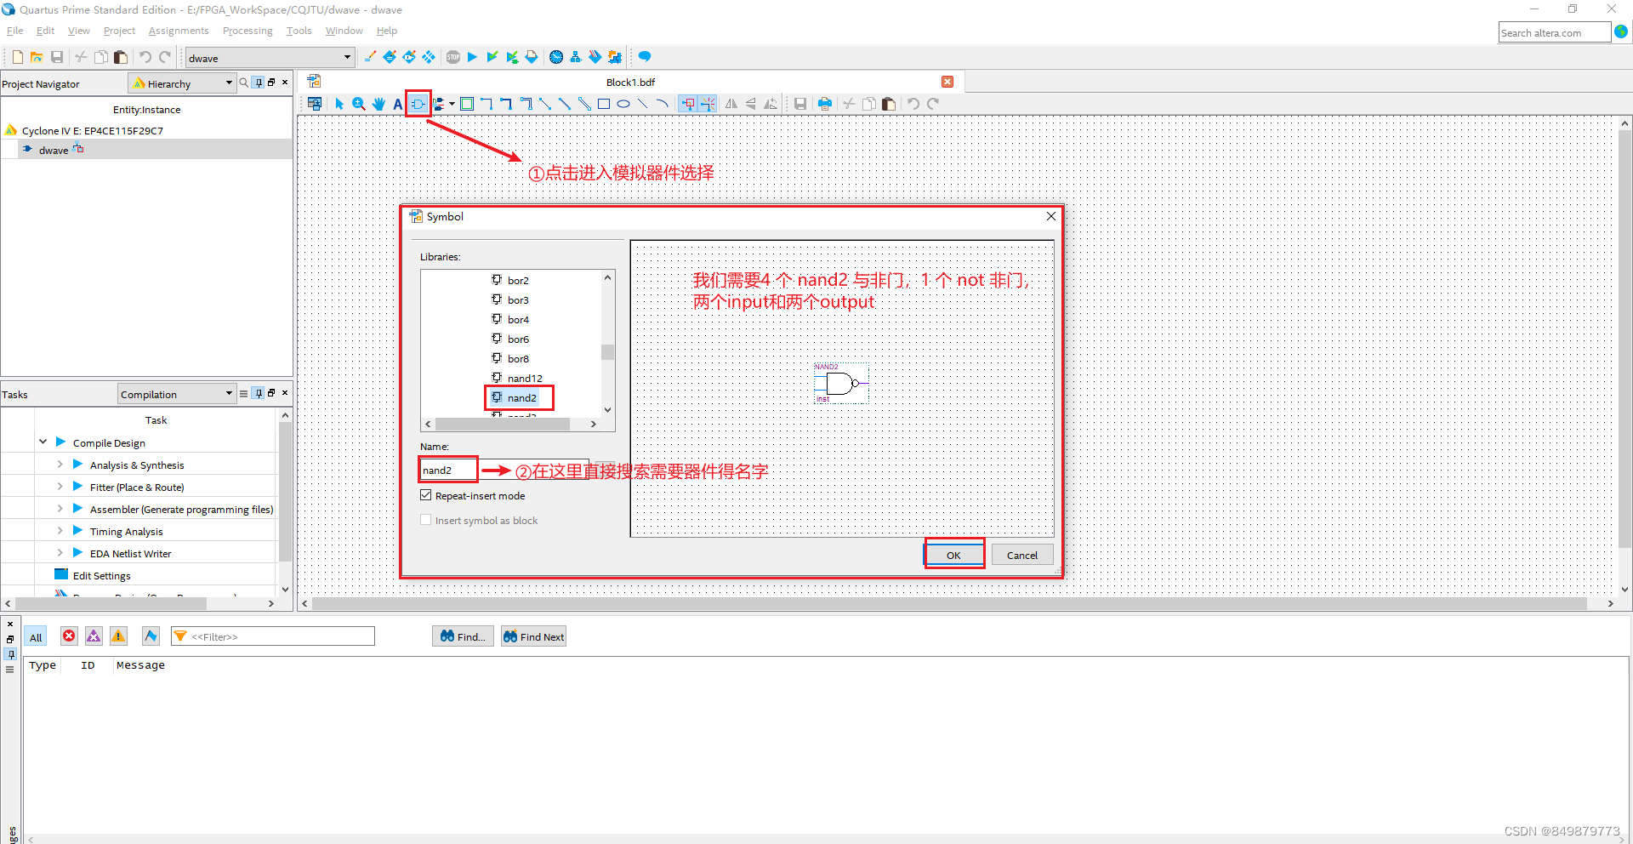Viewport: 1633px width, 844px height.
Task: Toggle the All messages filter
Action: coord(36,637)
